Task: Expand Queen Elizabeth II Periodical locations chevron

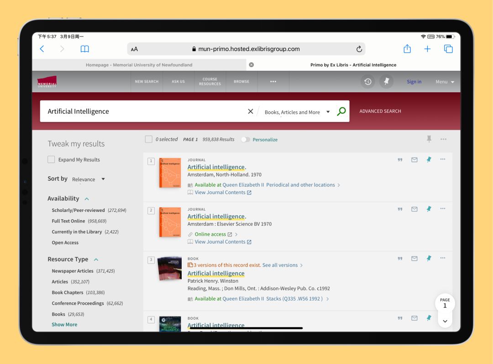Action: pos(339,185)
